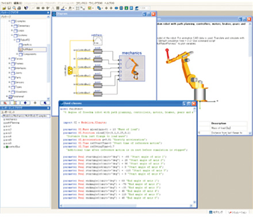This screenshot has width=253, height=217.
Task: Switch to the モデリング tab at bottom right
Action: (x=216, y=212)
